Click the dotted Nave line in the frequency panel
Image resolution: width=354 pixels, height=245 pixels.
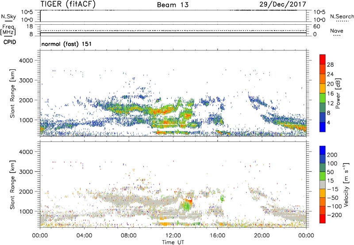(173, 31)
